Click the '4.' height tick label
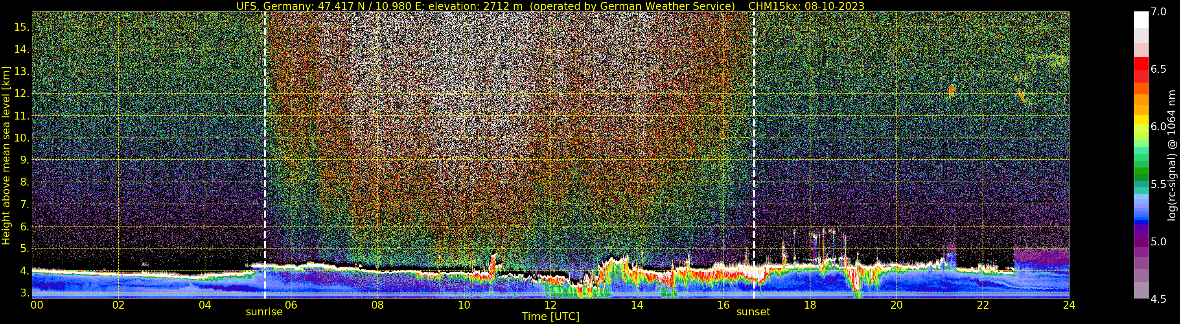 (24, 271)
